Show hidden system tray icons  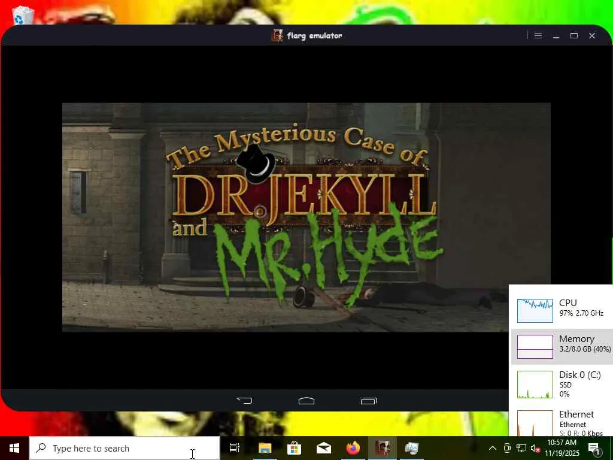[493, 448]
